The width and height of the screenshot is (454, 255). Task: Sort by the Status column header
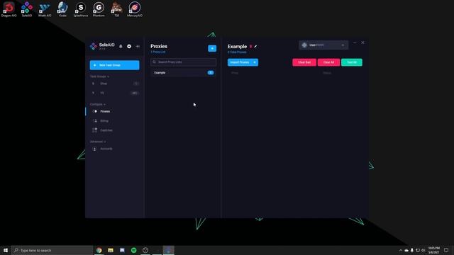pyautogui.click(x=327, y=73)
